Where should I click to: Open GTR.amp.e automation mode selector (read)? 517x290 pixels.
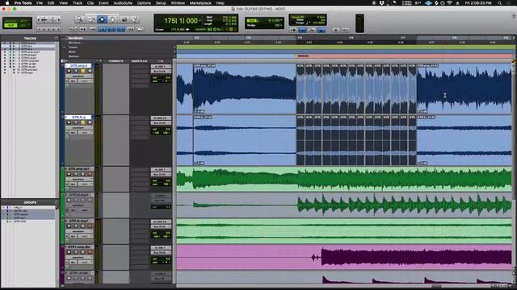coord(86,81)
